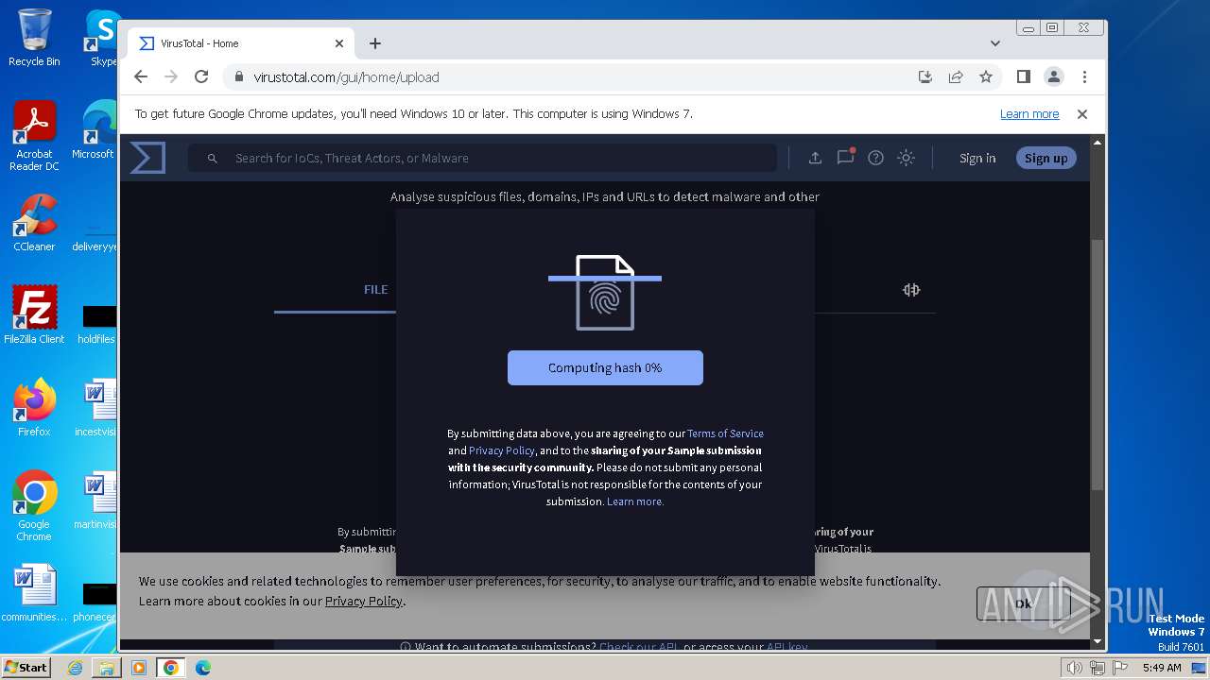Image resolution: width=1210 pixels, height=680 pixels.
Task: Click the fingerprint file icon
Action: (x=605, y=293)
